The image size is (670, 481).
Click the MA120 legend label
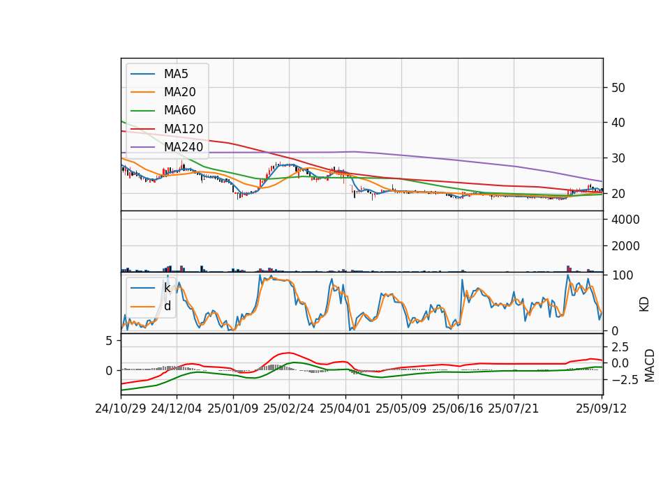pyautogui.click(x=184, y=129)
